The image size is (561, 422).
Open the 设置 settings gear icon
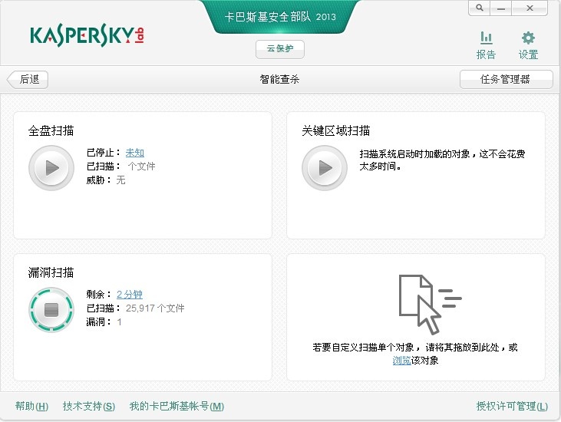529,45
